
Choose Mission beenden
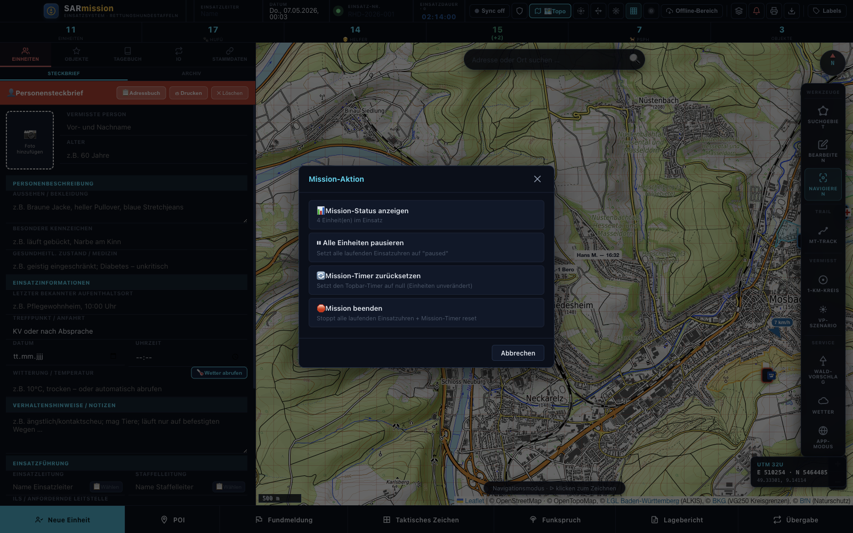point(426,313)
